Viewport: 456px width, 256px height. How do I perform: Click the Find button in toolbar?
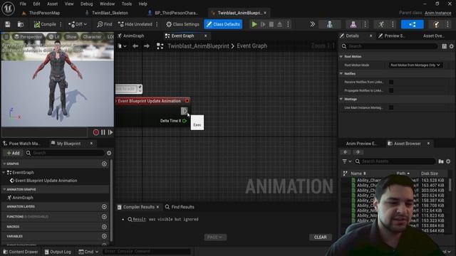pyautogui.click(x=105, y=24)
